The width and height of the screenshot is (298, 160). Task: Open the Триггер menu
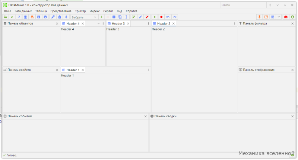point(80,11)
